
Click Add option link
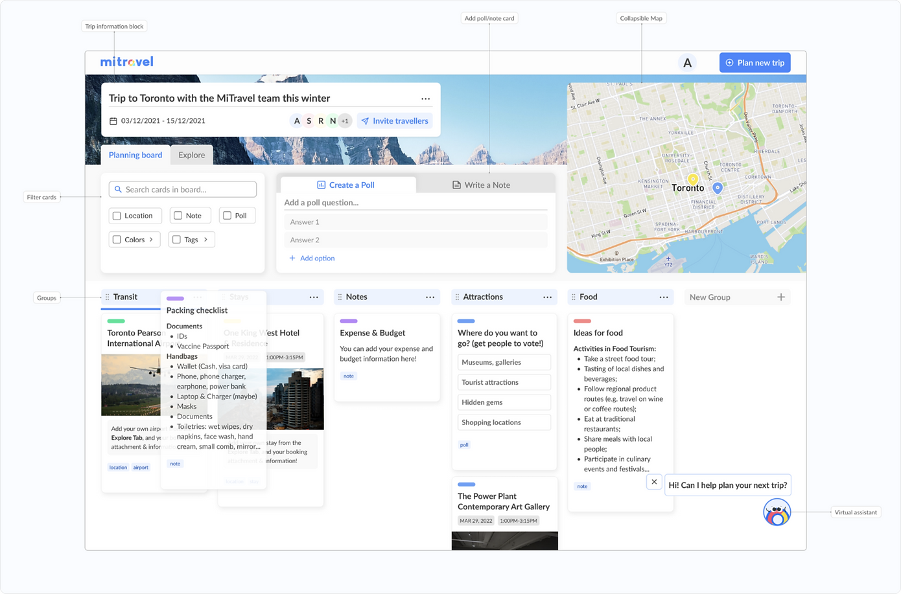click(312, 258)
